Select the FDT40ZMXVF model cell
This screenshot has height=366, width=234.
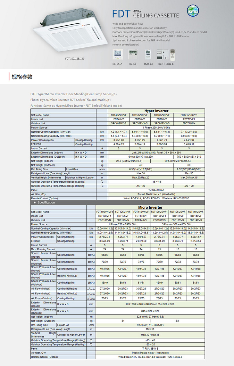[x=119, y=115]
